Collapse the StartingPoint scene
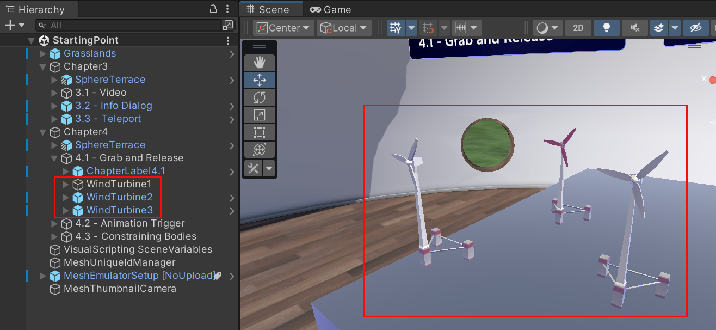Screen dimensions: 716x330 pos(32,40)
